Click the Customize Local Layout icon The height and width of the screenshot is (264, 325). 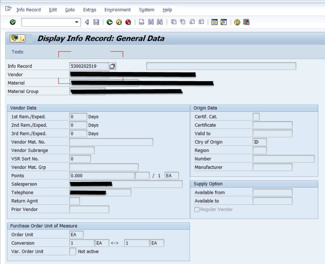click(x=247, y=22)
